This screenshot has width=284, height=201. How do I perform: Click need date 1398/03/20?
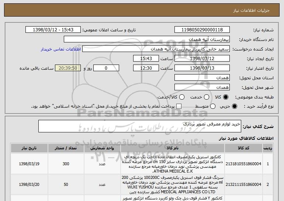pyautogui.click(x=29, y=184)
